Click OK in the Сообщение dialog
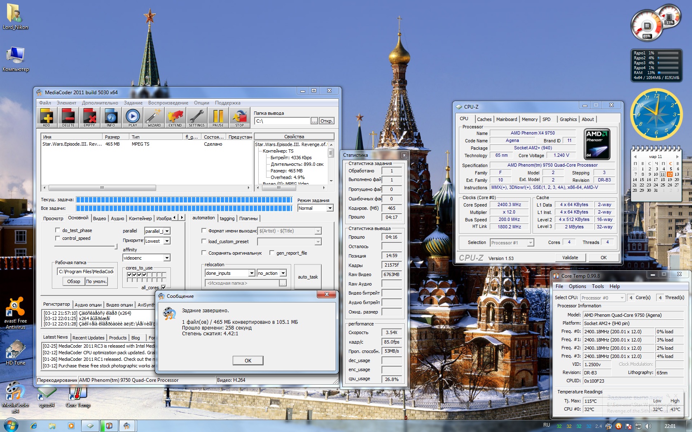The image size is (692, 432). point(248,360)
